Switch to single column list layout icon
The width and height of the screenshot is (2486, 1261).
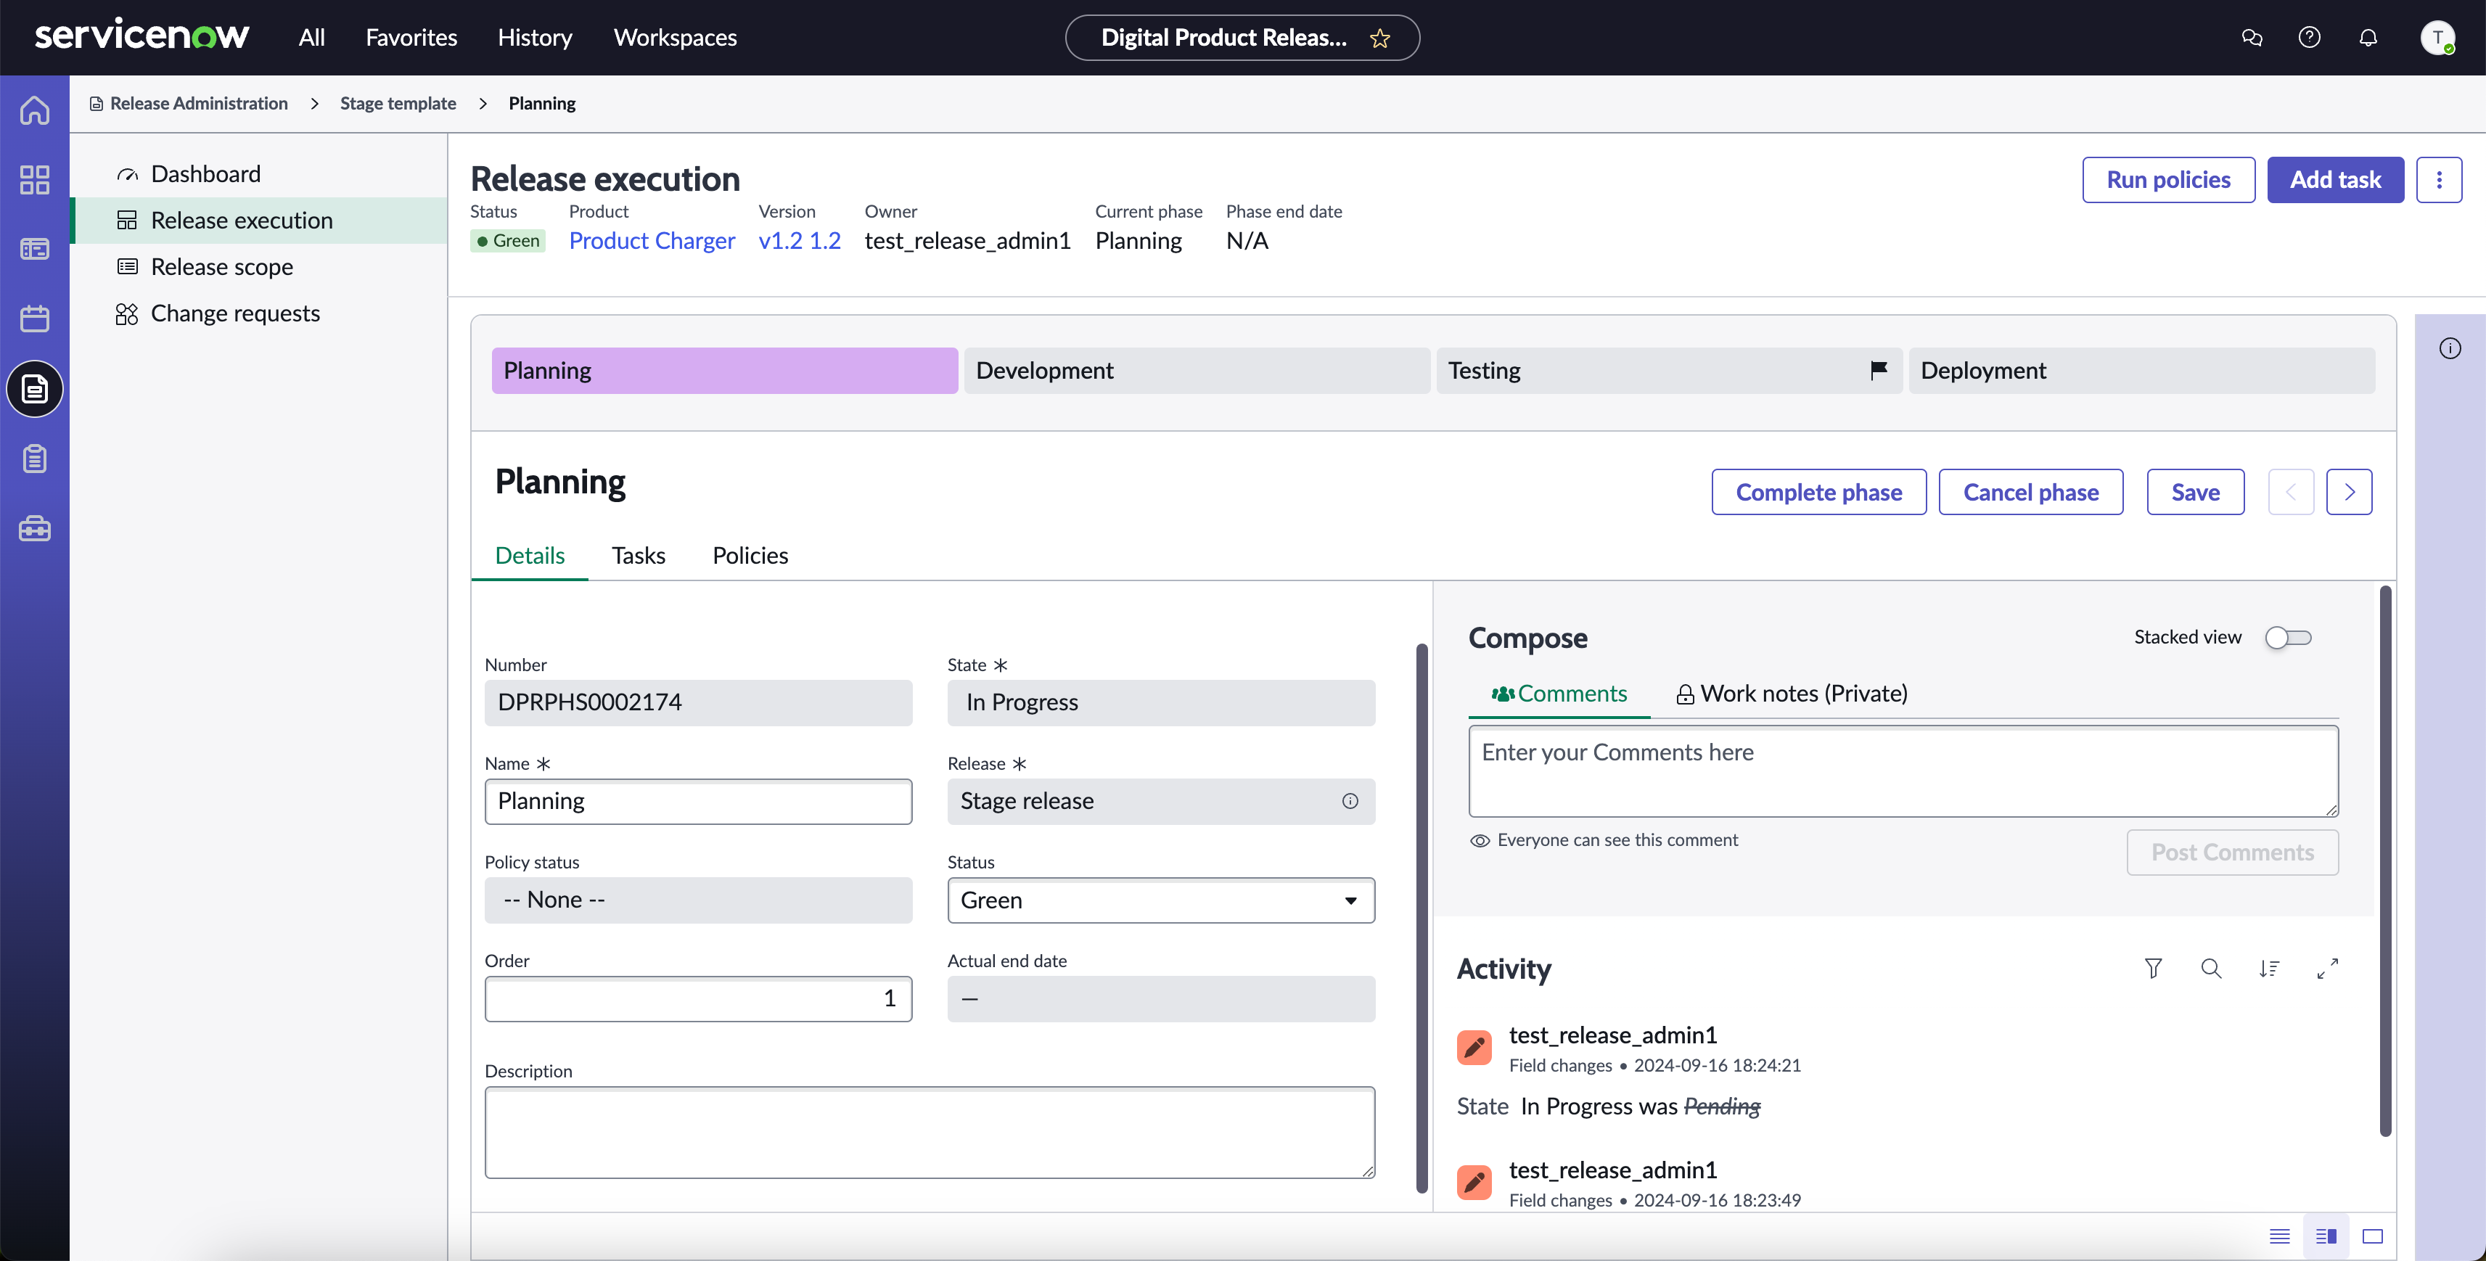(x=2279, y=1236)
